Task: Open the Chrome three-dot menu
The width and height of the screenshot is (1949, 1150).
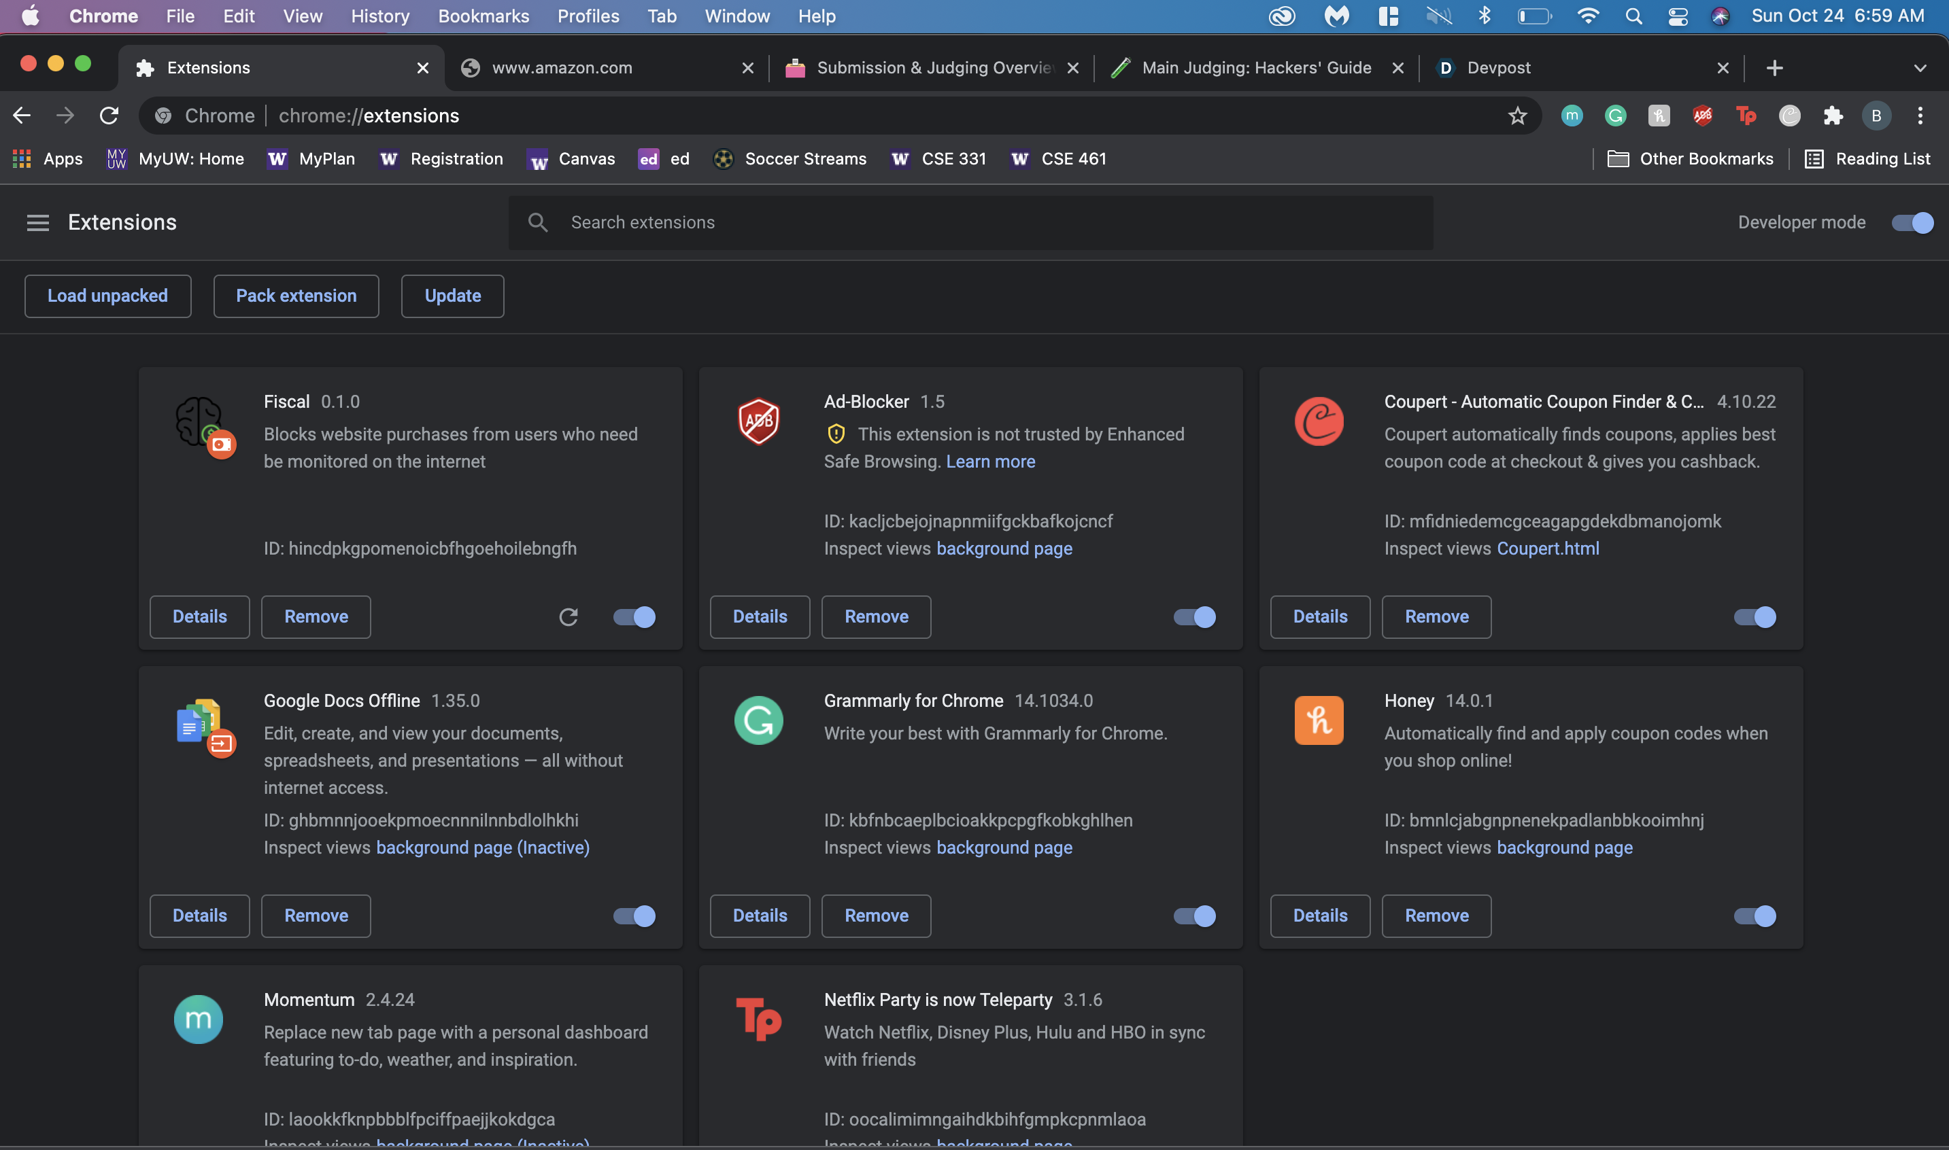Action: point(1920,116)
